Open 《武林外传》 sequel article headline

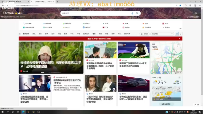100,99
